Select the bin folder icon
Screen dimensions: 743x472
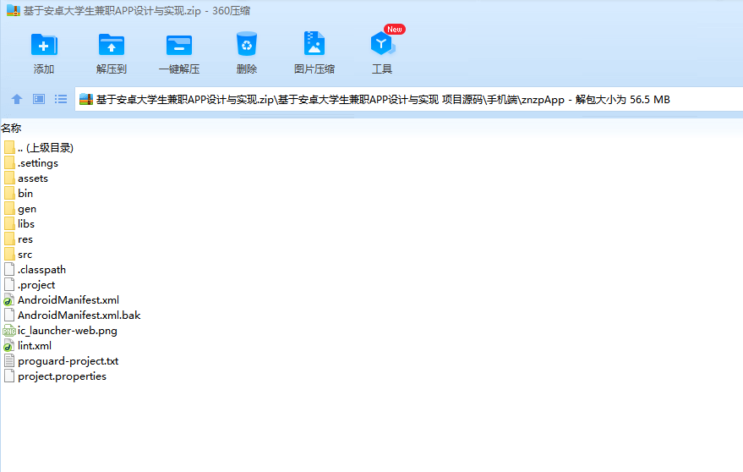pyautogui.click(x=9, y=193)
